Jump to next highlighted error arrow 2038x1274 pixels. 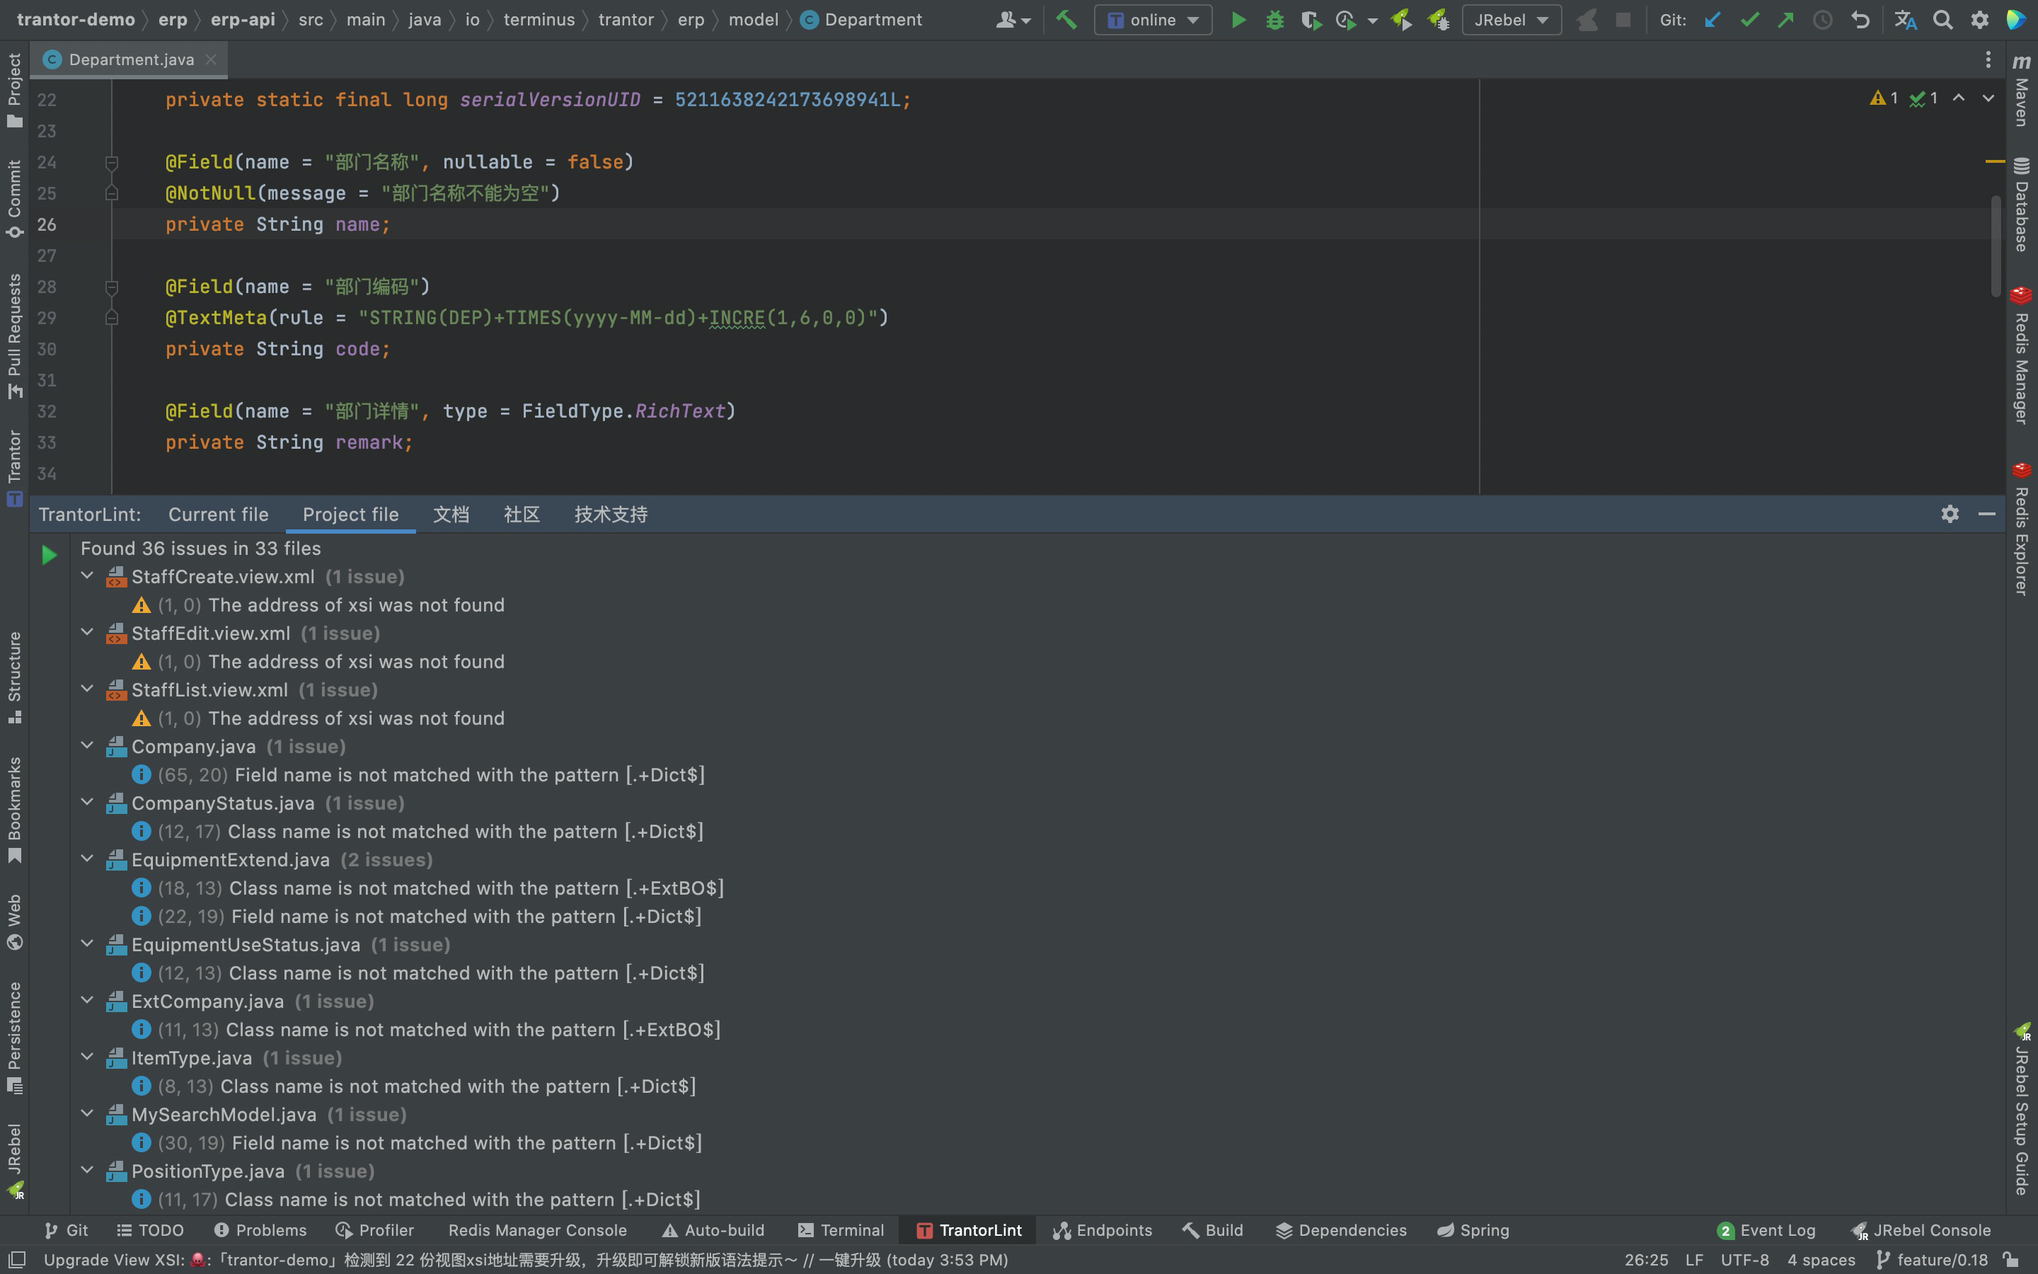pos(1988,98)
